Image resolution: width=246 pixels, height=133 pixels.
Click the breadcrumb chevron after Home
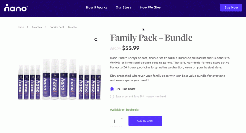[x=28, y=27]
